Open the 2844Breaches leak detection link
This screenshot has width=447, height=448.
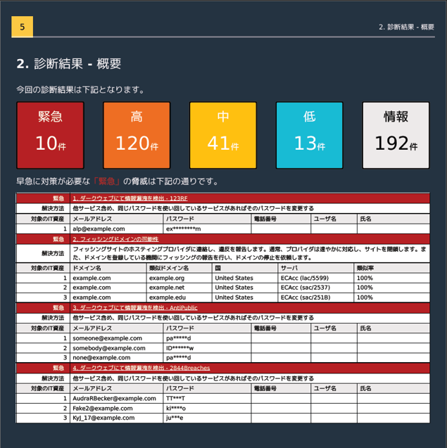[141, 368]
